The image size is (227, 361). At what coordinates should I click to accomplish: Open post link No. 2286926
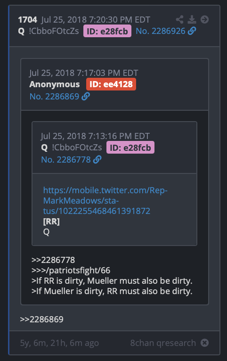click(160, 31)
